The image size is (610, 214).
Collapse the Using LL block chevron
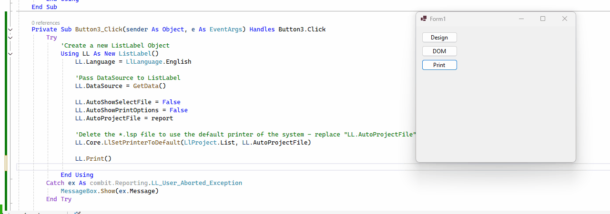pyautogui.click(x=10, y=54)
